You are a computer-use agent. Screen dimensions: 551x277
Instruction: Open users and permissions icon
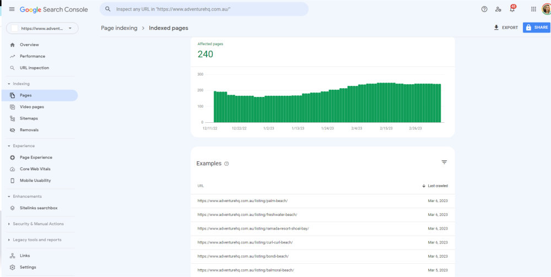tap(498, 9)
